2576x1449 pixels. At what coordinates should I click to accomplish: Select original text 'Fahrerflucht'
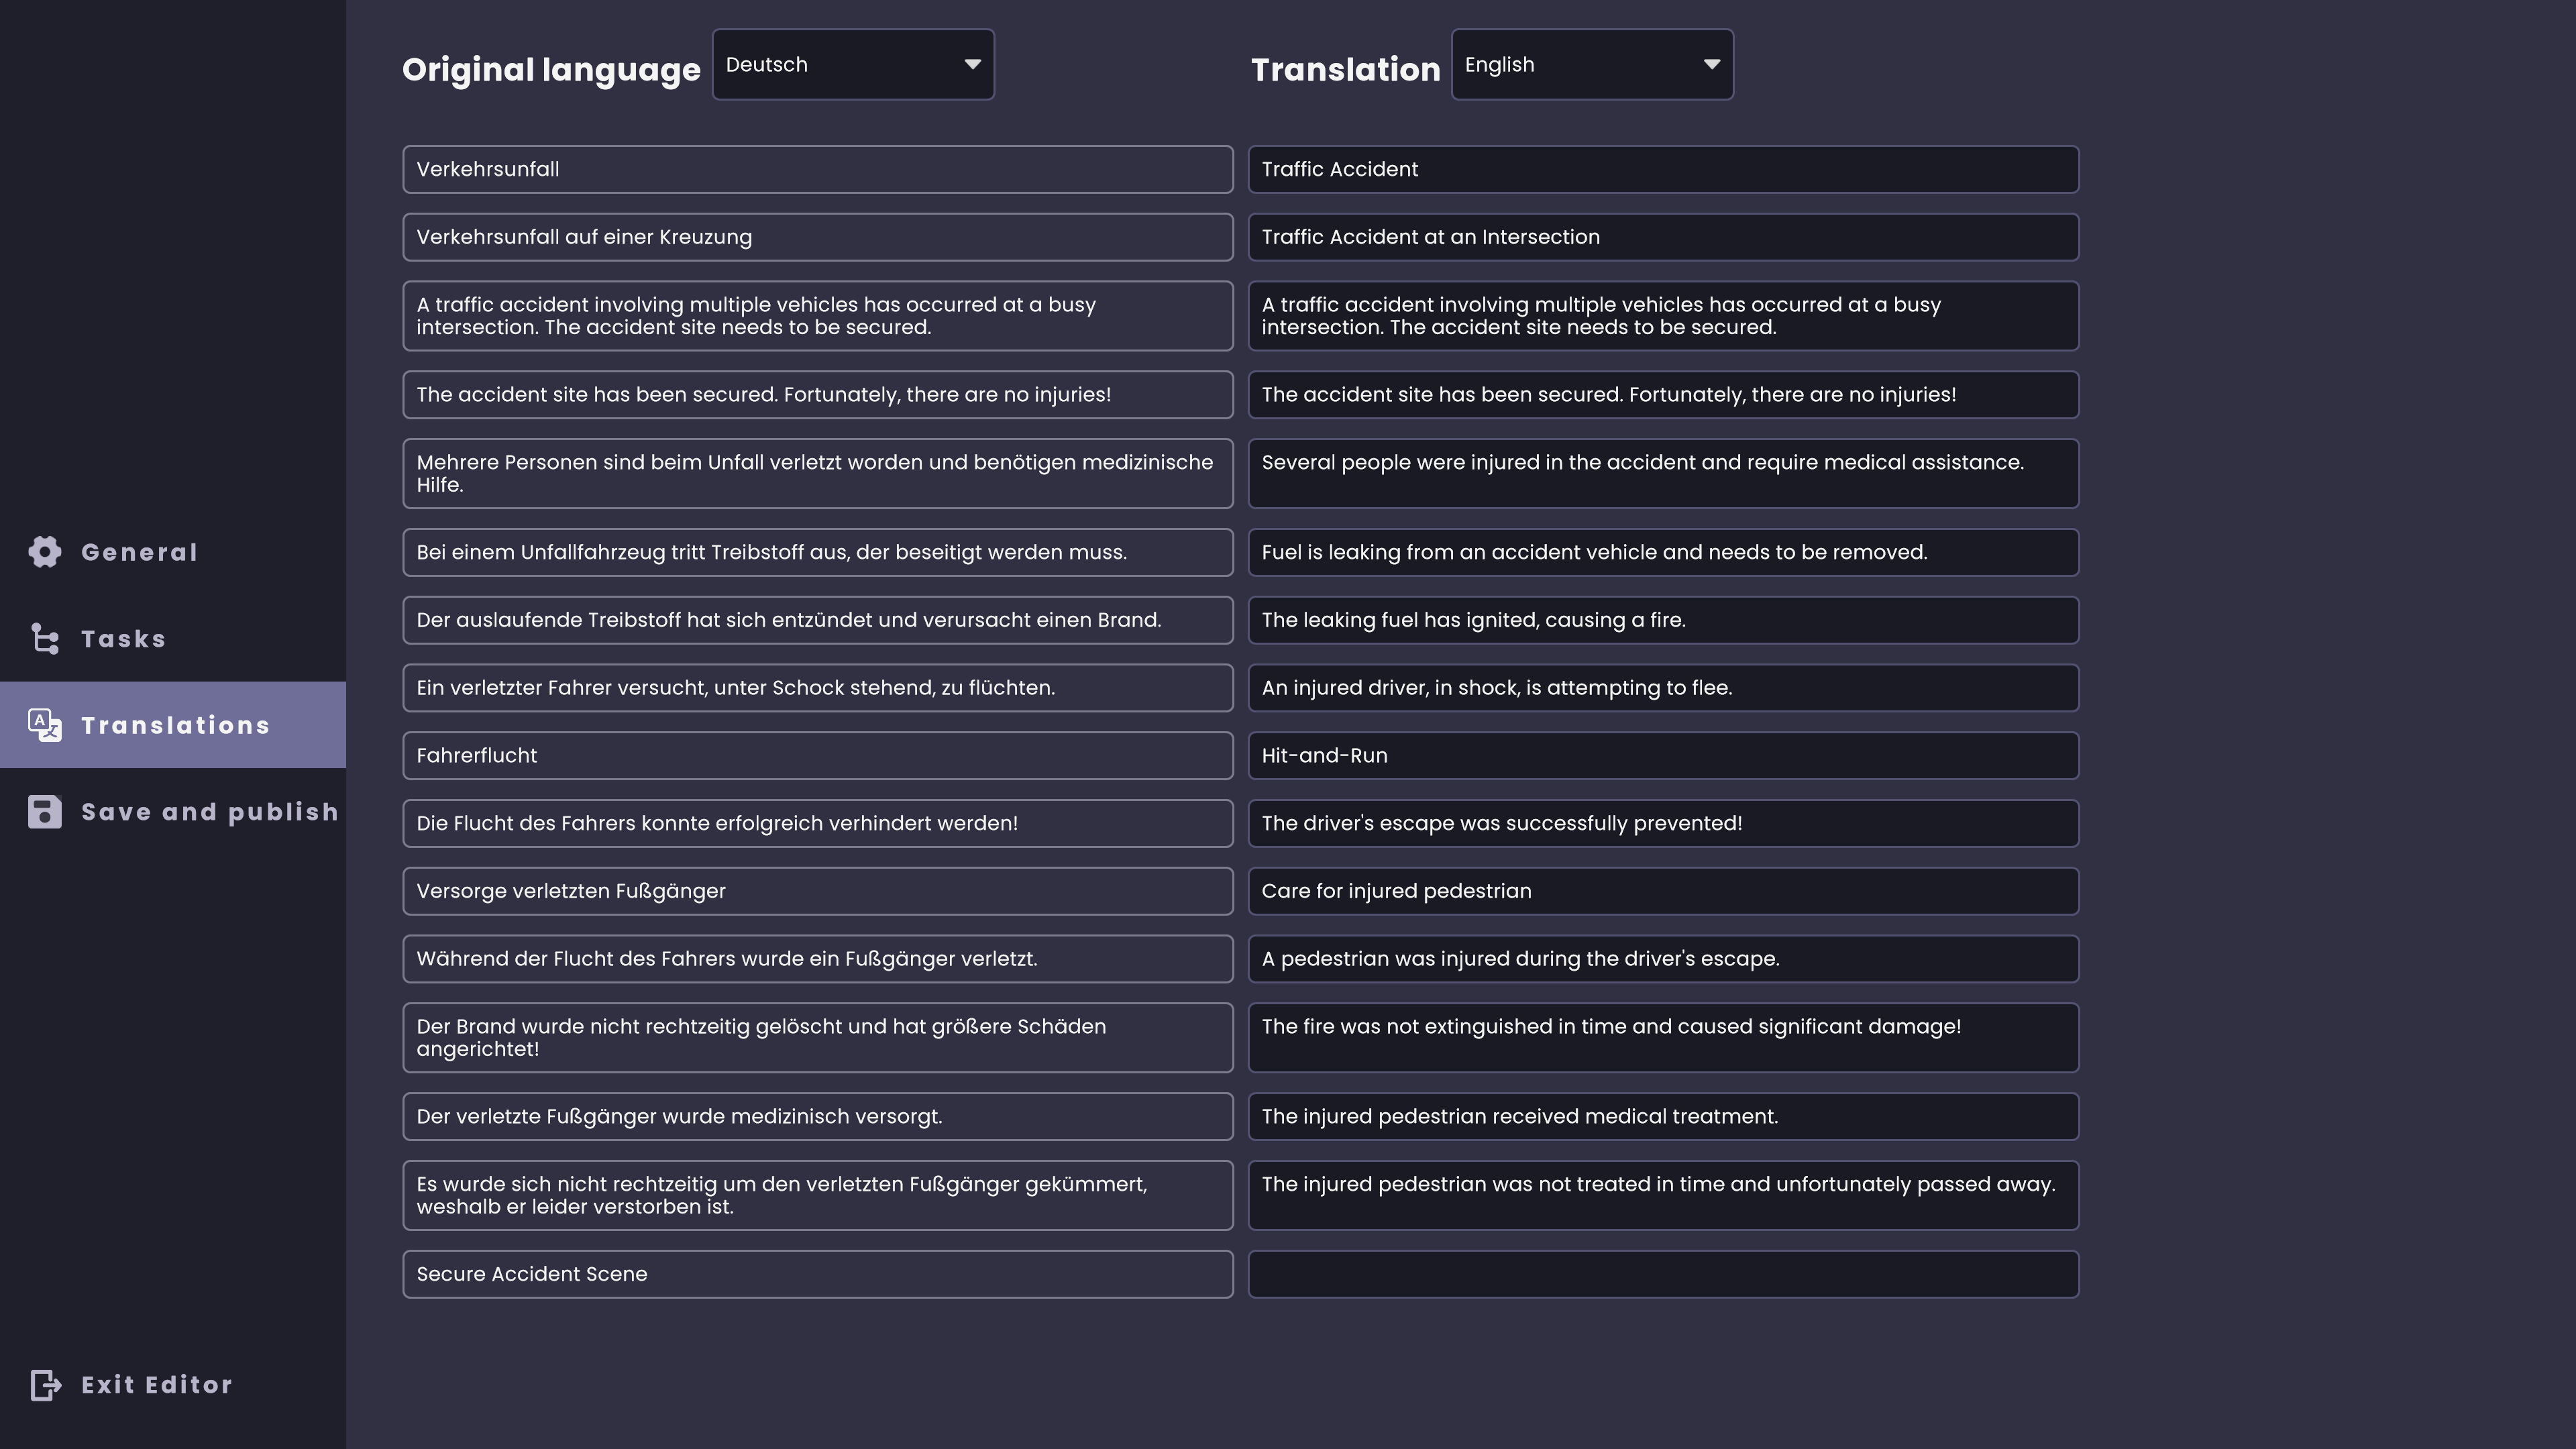818,755
